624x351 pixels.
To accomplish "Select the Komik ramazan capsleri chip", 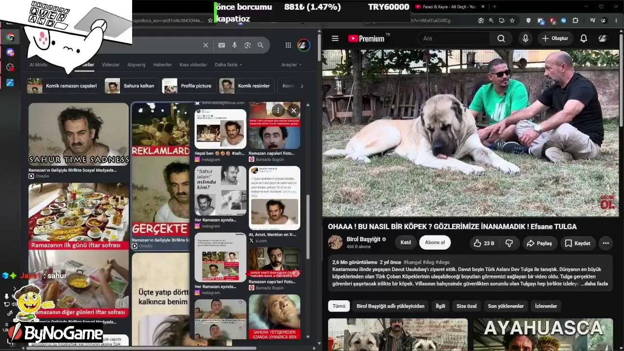I will pyautogui.click(x=64, y=86).
